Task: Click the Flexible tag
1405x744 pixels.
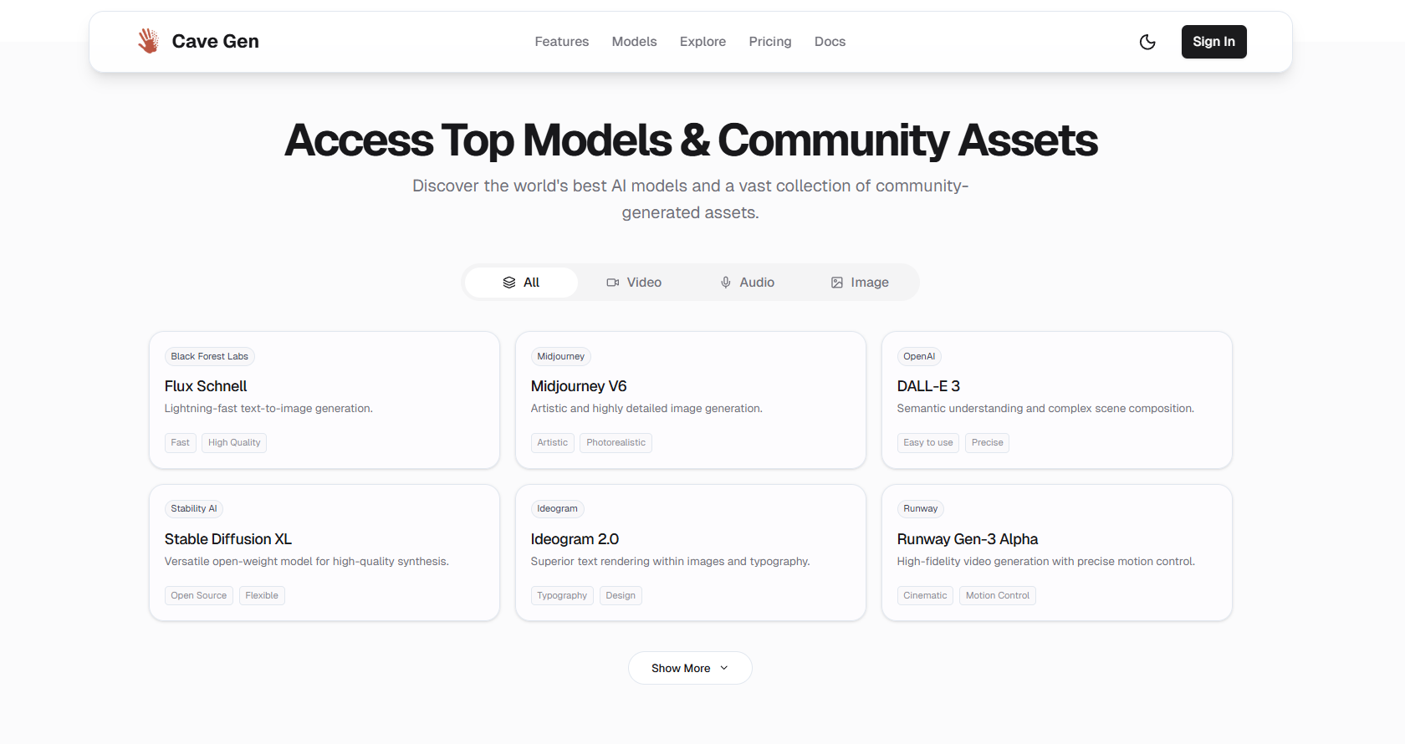Action: click(x=262, y=595)
